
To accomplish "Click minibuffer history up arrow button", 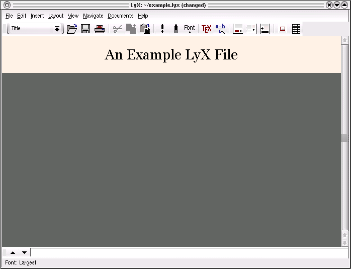I will point(13,252).
